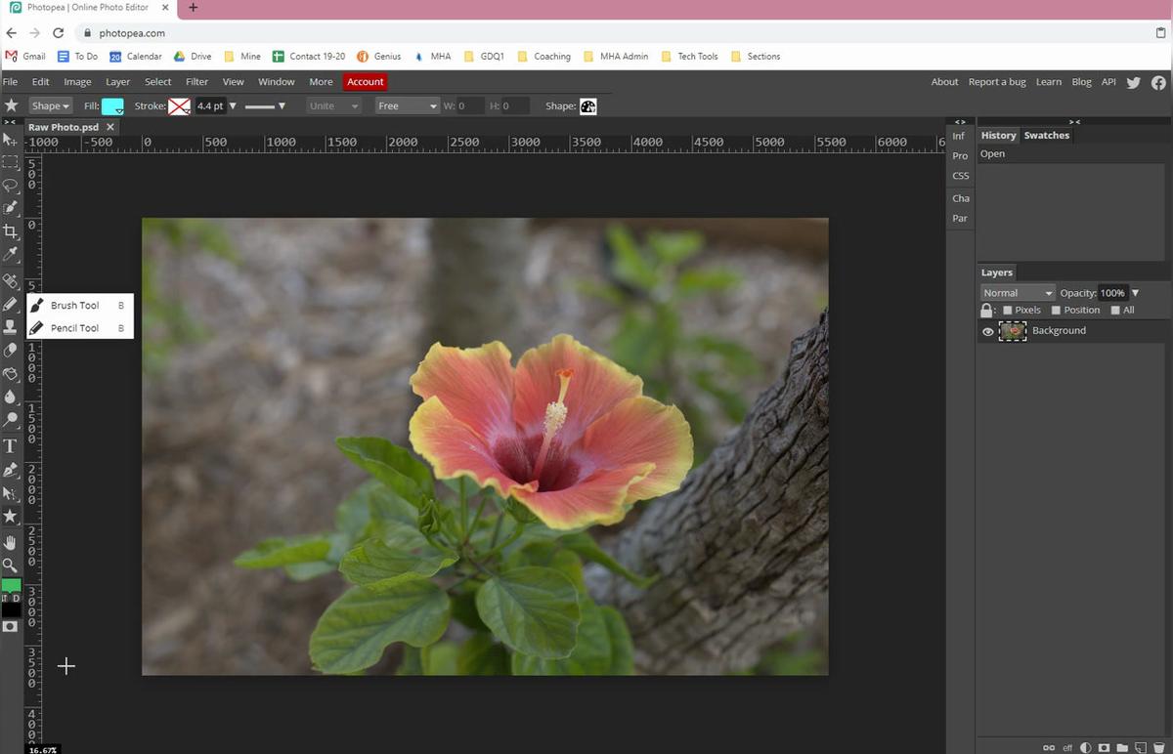Image resolution: width=1173 pixels, height=754 pixels.
Task: Select the Lasso tool
Action: (11, 186)
